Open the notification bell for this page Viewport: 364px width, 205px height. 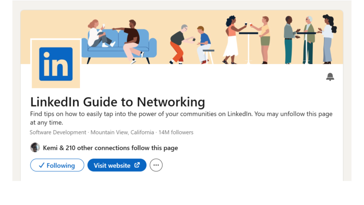[x=330, y=77]
